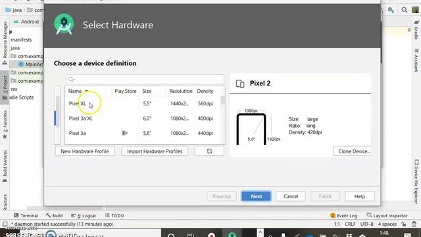Click 6,0" size cell of Pixel 3a XL

[x=147, y=118]
